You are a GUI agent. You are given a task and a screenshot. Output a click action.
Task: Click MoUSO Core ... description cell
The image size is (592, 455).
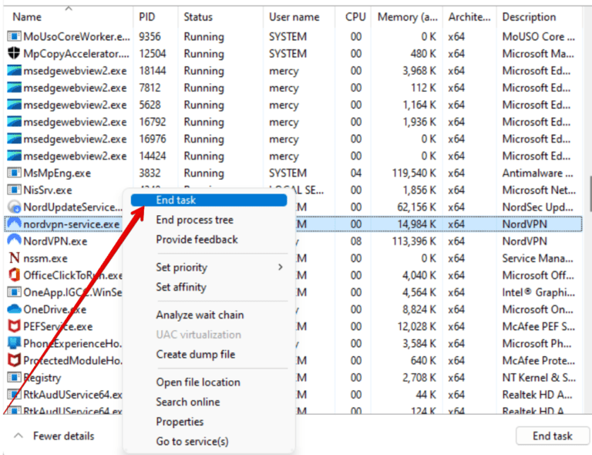[x=538, y=36]
